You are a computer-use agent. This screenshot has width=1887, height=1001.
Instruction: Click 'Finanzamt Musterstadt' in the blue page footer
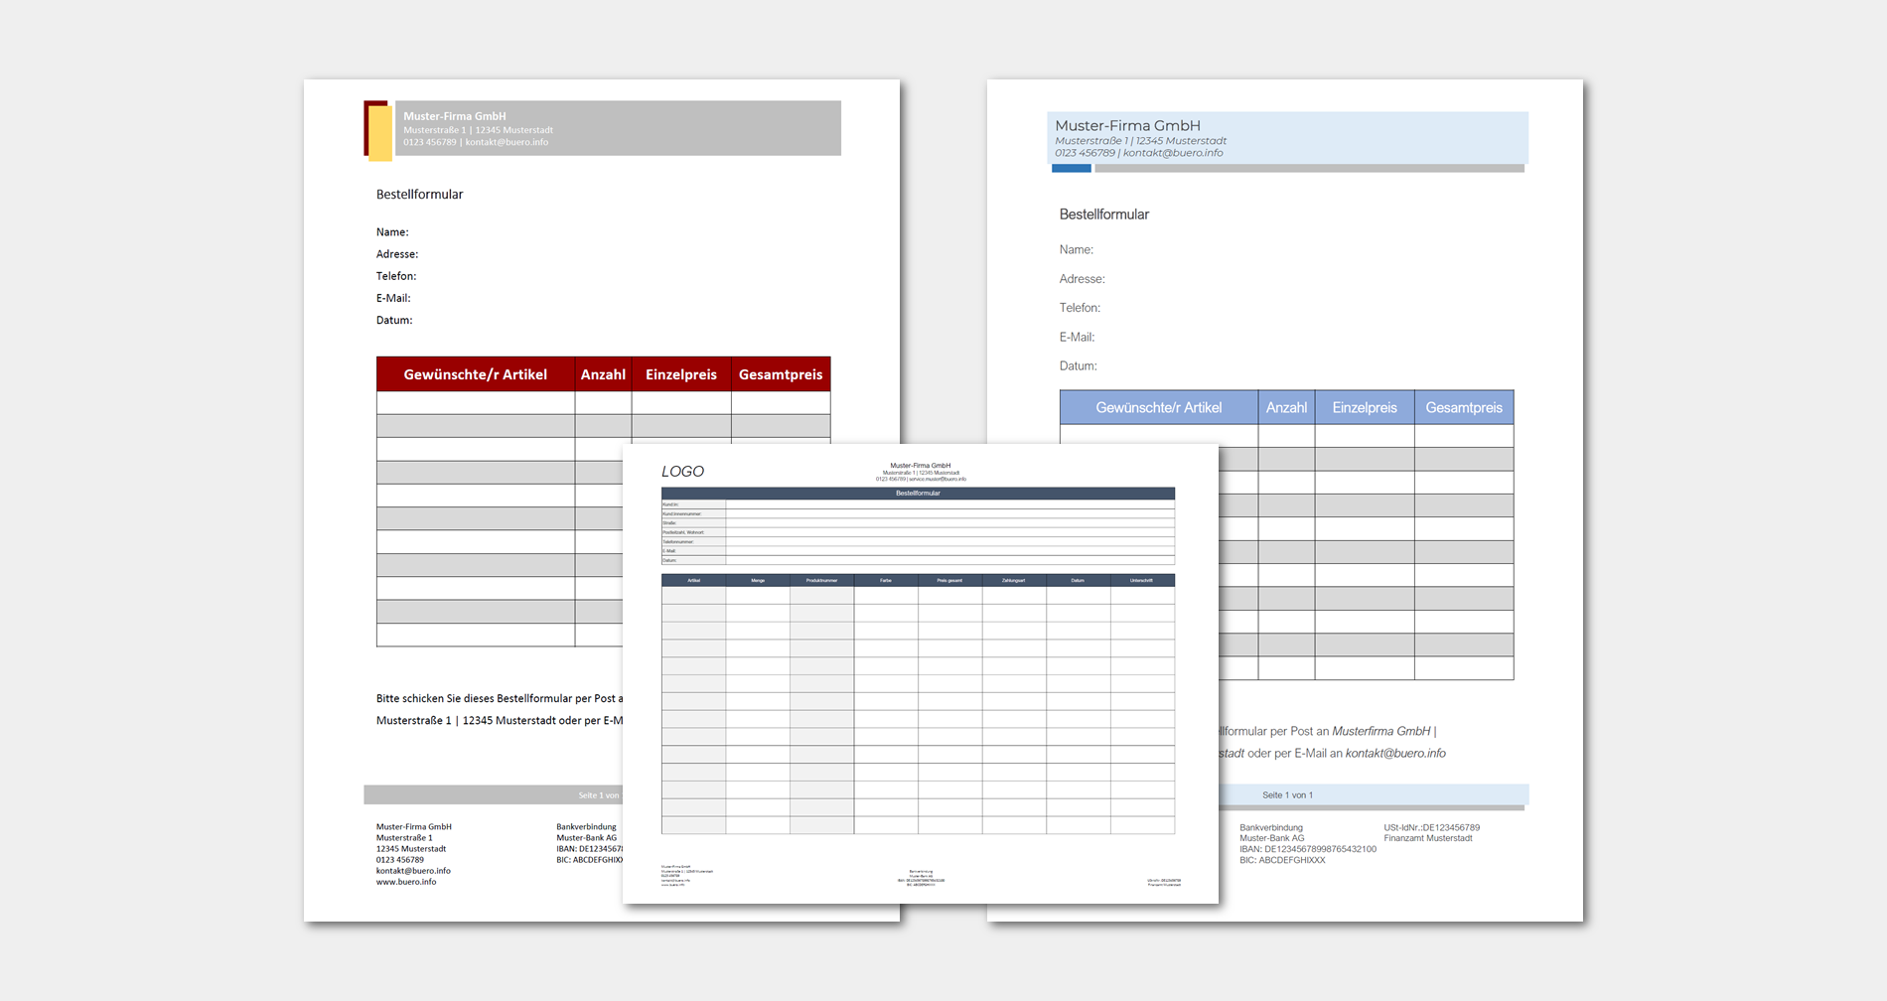[x=1428, y=838]
